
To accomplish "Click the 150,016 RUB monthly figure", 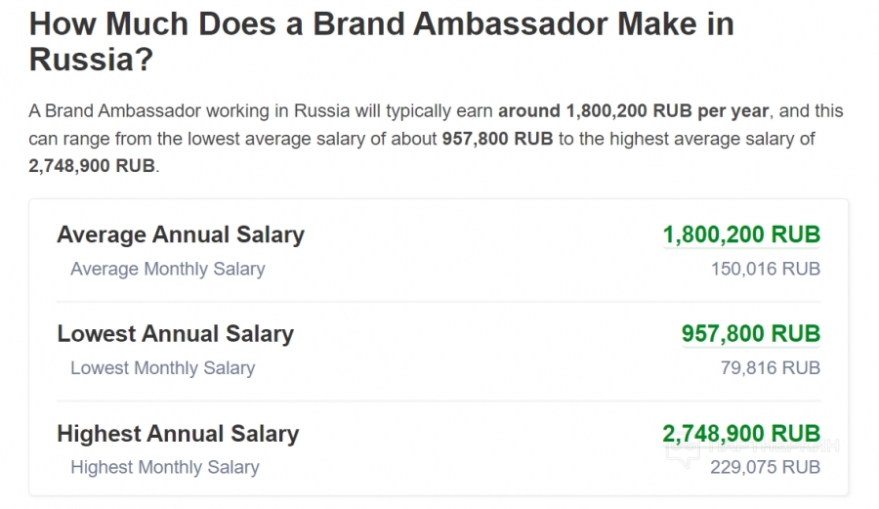I will tap(766, 269).
